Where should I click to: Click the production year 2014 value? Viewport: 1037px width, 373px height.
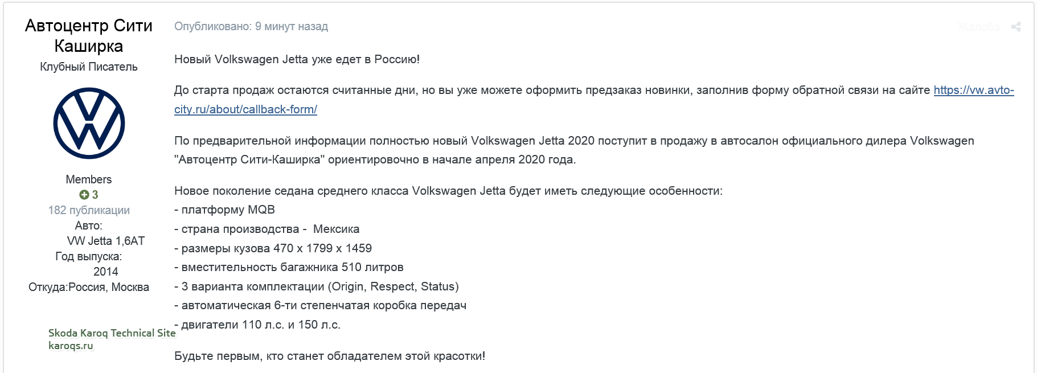pyautogui.click(x=106, y=272)
